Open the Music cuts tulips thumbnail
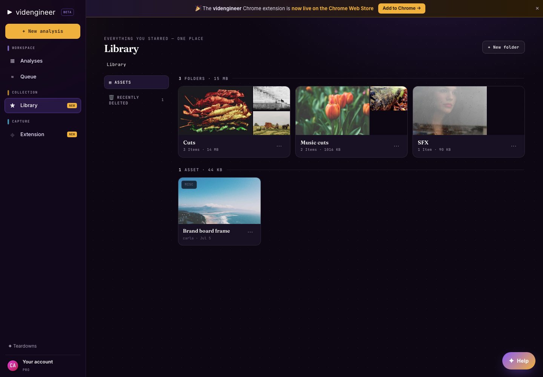This screenshot has height=377, width=543. (x=333, y=110)
